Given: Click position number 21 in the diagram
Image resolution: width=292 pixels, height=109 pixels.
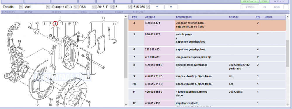Looking at the screenshot, I should click(31, 23).
